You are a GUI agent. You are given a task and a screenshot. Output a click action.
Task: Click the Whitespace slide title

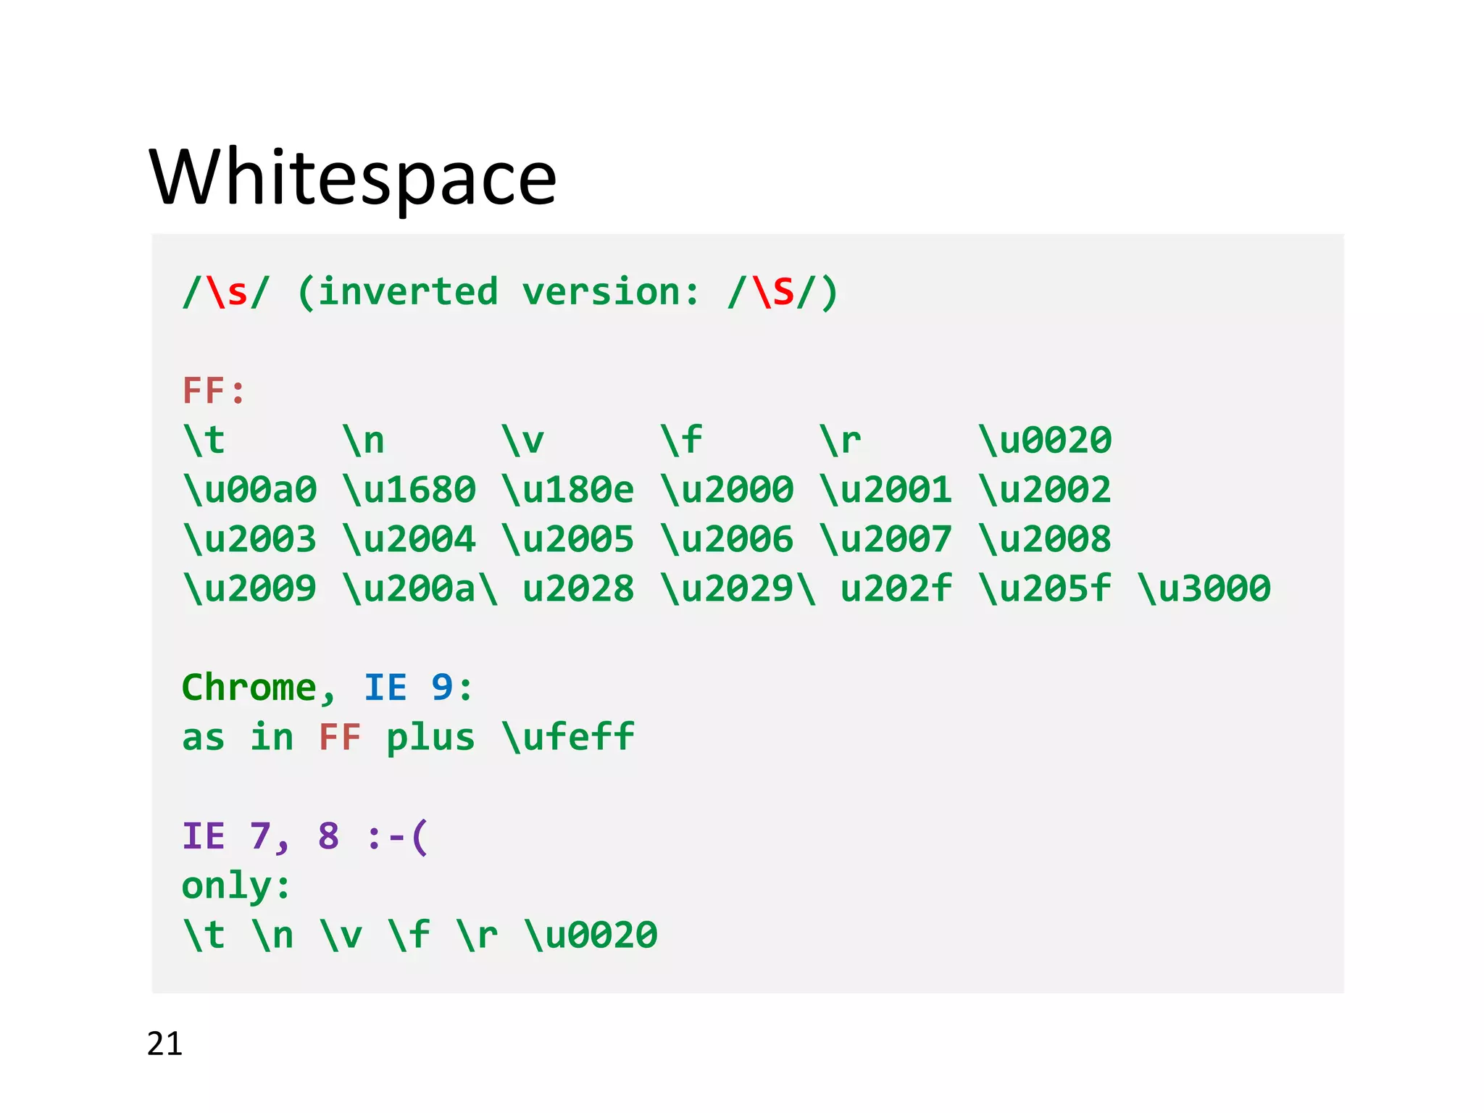point(353,178)
